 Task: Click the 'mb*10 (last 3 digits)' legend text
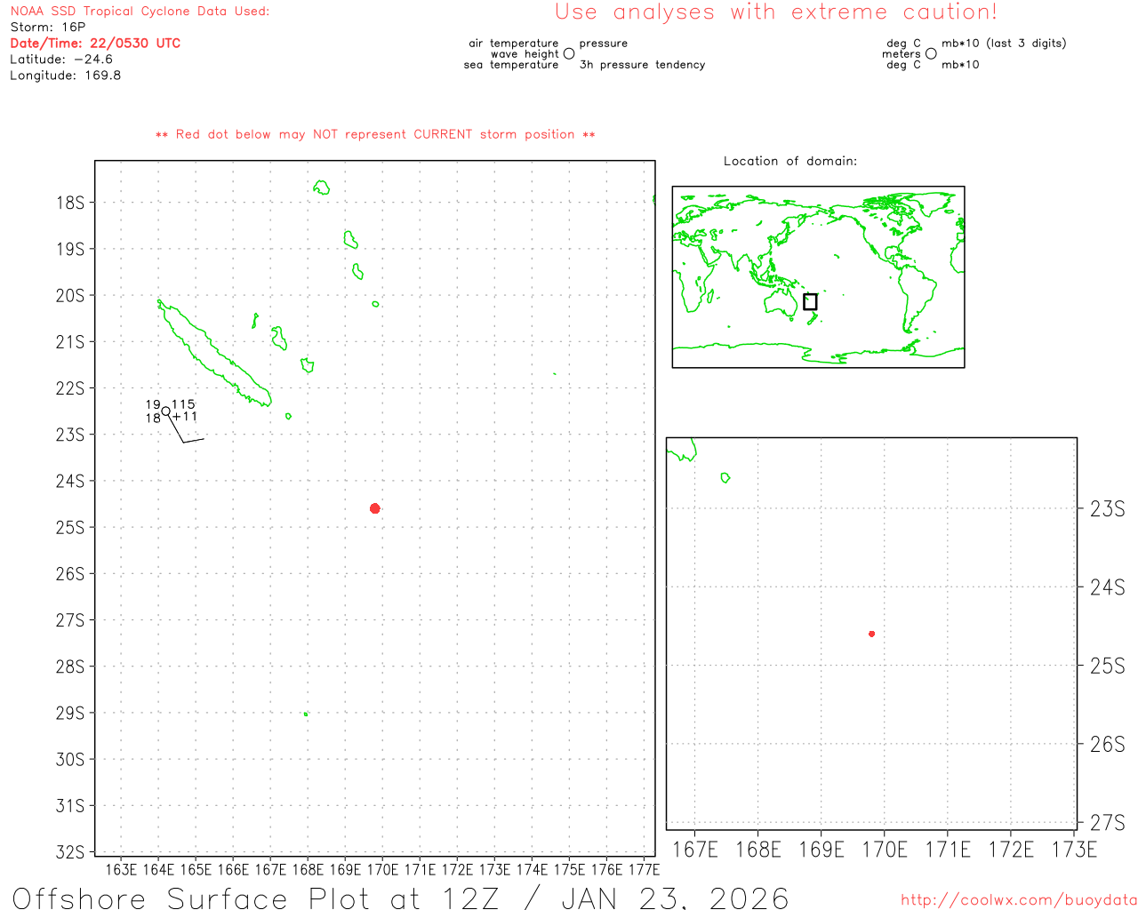1004,44
